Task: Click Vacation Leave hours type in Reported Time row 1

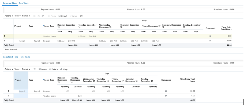Action: coord(50,36)
